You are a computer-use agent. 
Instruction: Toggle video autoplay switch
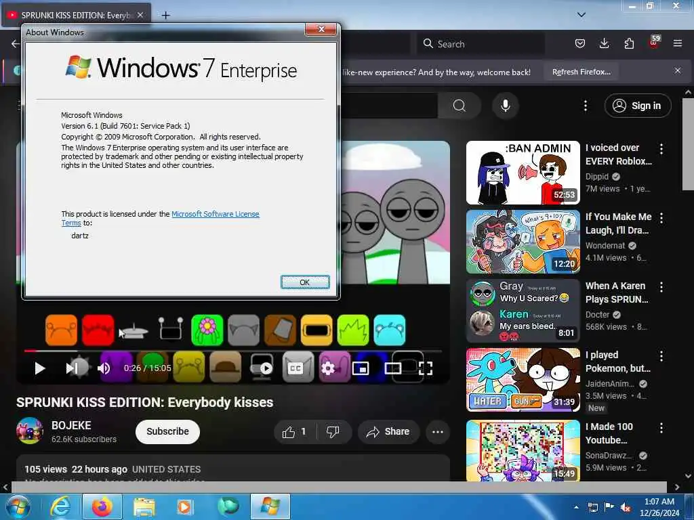pos(262,368)
